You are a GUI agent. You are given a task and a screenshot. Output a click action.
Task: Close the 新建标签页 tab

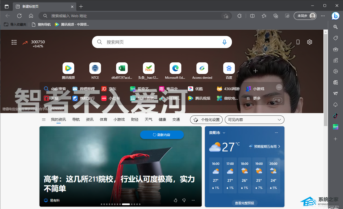tap(72, 7)
